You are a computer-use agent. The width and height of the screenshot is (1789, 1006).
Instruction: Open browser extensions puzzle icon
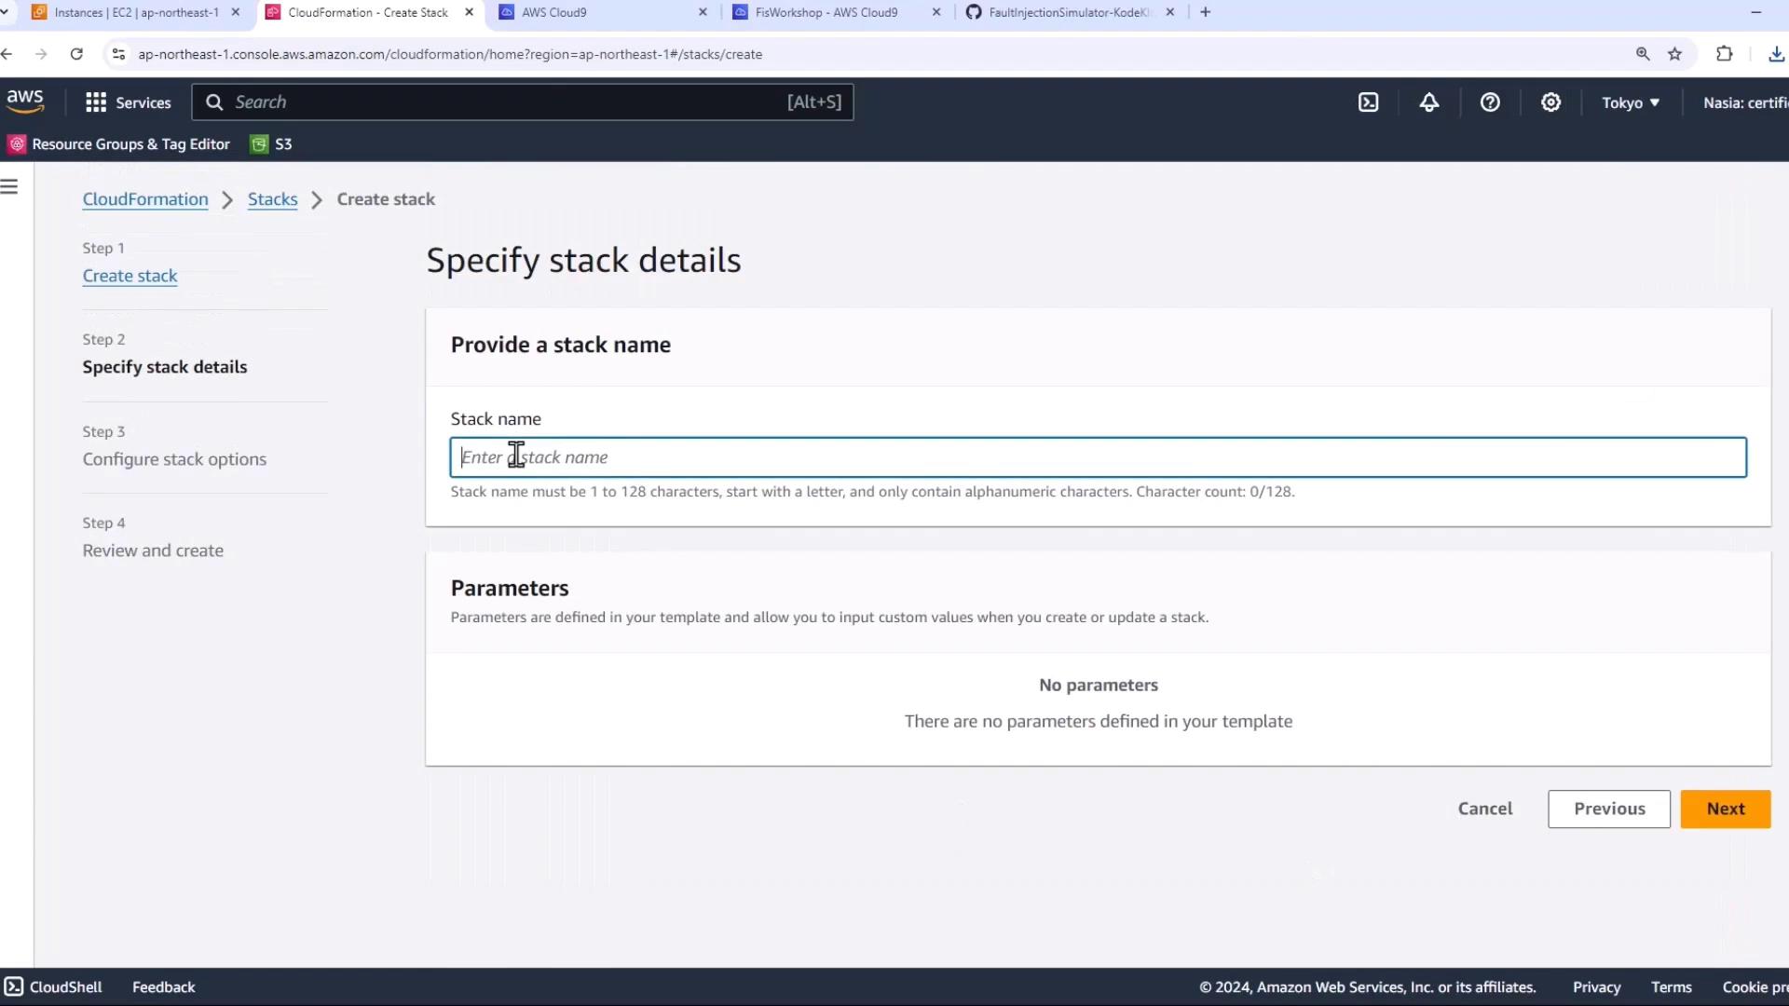(1724, 54)
